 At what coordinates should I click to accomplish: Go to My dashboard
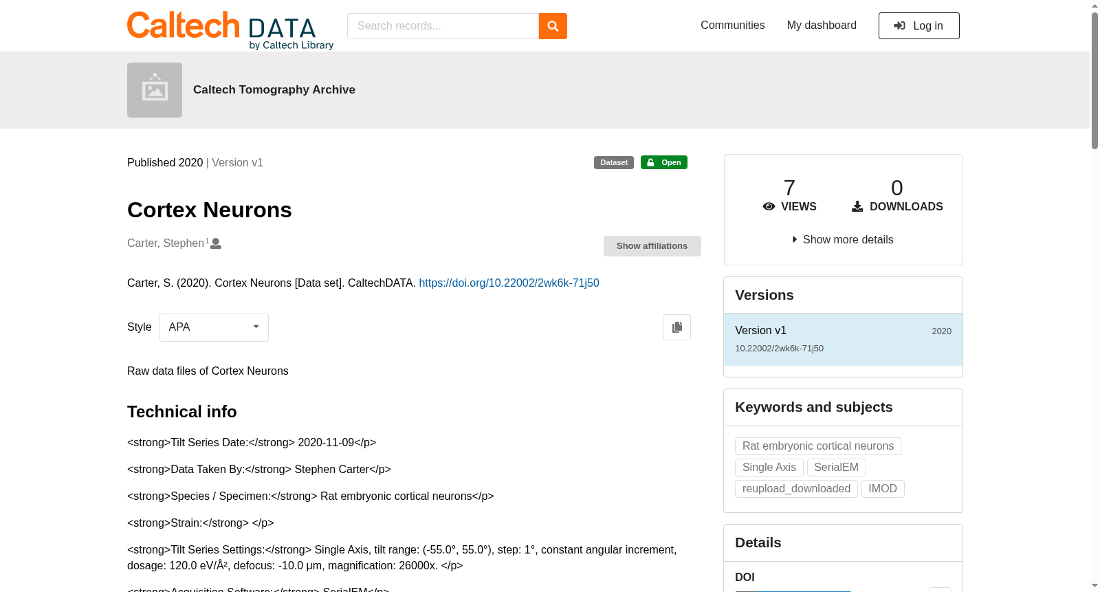click(822, 25)
